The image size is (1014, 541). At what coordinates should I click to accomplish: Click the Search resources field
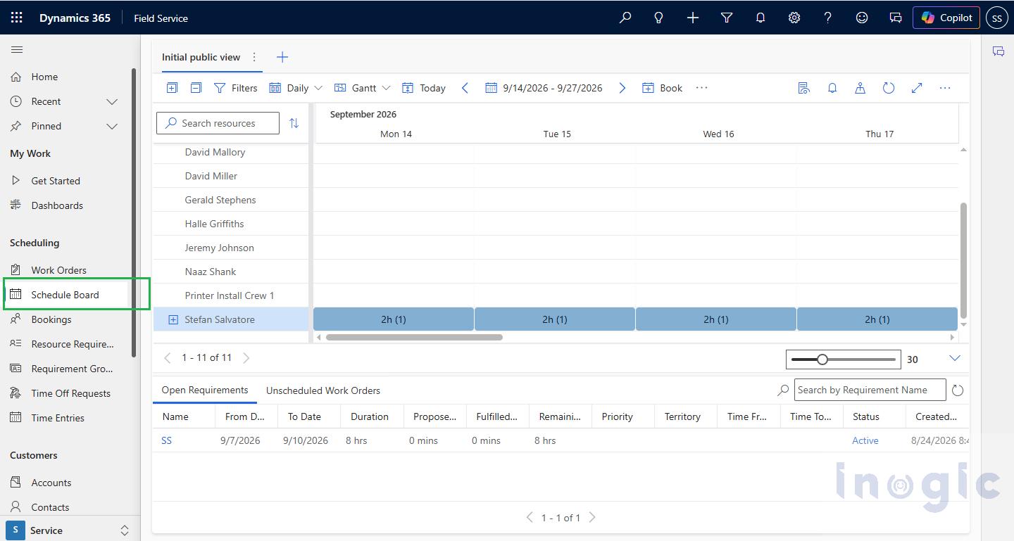218,123
